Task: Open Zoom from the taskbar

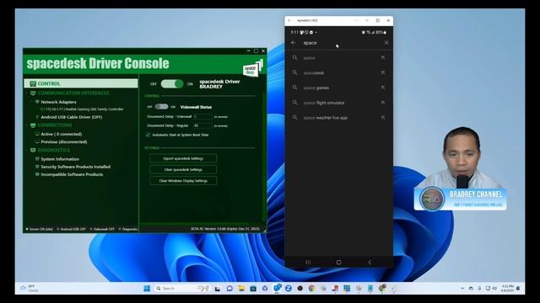Action: coord(289,288)
